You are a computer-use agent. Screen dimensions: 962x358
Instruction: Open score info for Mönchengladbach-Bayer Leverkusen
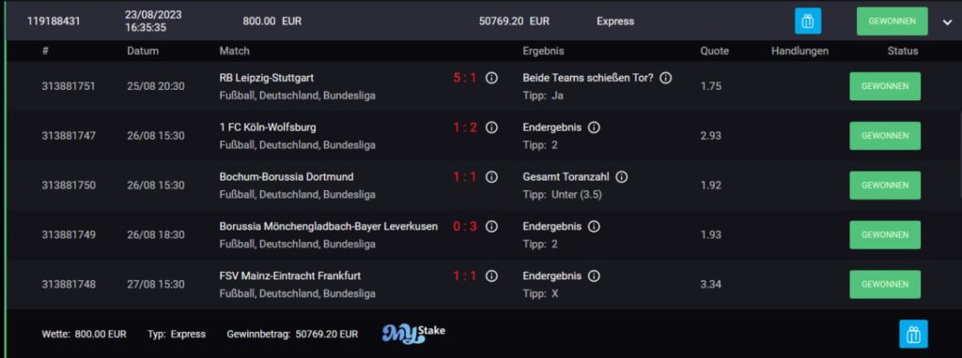pyautogui.click(x=491, y=227)
